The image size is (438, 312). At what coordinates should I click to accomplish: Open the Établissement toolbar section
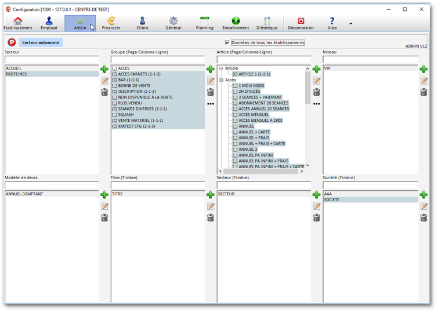click(17, 23)
